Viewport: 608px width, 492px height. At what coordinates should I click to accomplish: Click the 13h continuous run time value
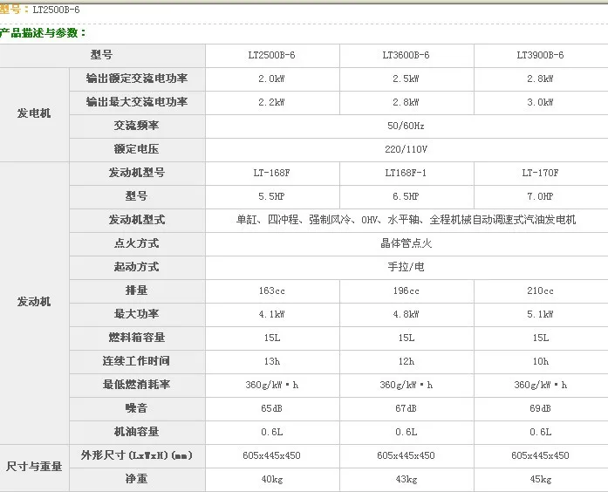272,361
